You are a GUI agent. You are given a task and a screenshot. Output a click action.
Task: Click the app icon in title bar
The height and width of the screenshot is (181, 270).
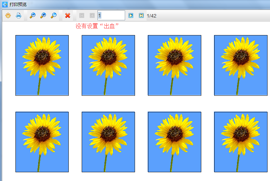[5, 5]
